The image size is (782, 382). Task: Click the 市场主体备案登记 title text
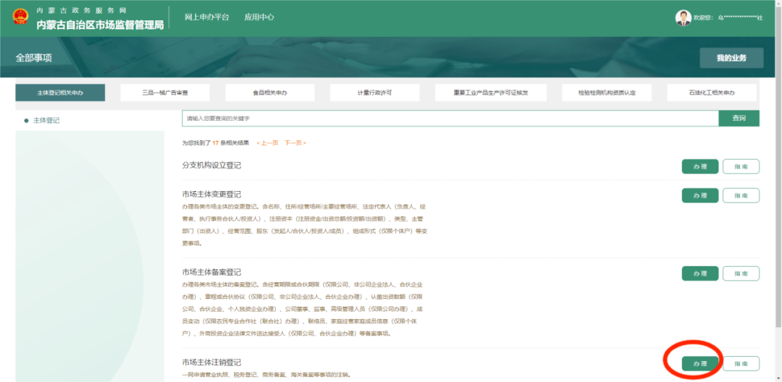(x=211, y=273)
